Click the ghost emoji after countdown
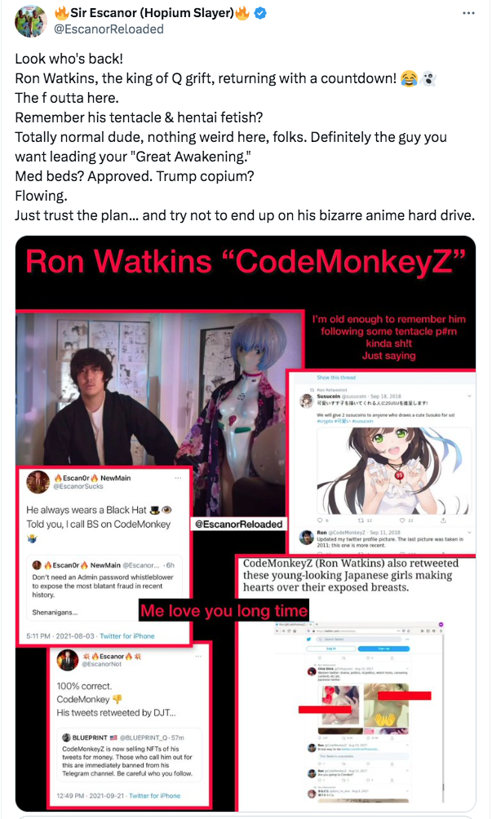This screenshot has height=819, width=492. pos(428,79)
